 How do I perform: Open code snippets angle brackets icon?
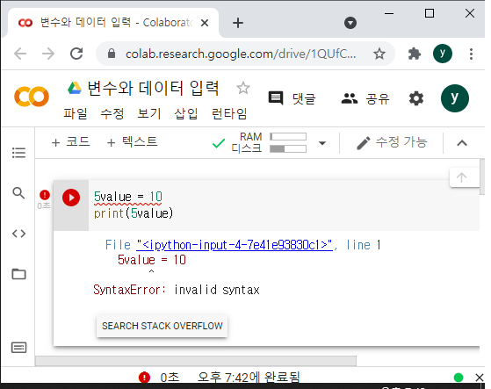[x=18, y=234]
